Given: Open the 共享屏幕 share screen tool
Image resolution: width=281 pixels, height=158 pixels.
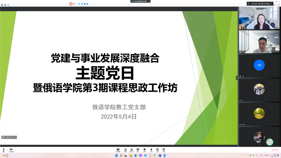Looking at the screenshot, I should point(118,150).
